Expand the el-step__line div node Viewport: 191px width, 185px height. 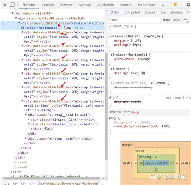coord(29,119)
